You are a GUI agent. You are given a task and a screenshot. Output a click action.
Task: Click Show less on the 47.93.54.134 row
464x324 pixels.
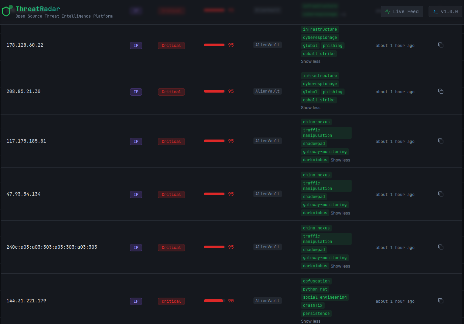pos(340,213)
